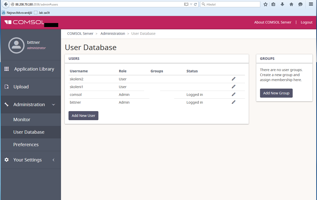Viewport: 317px width, 200px height.
Task: Toggle reader view icon in address bar
Action: click(186, 4)
